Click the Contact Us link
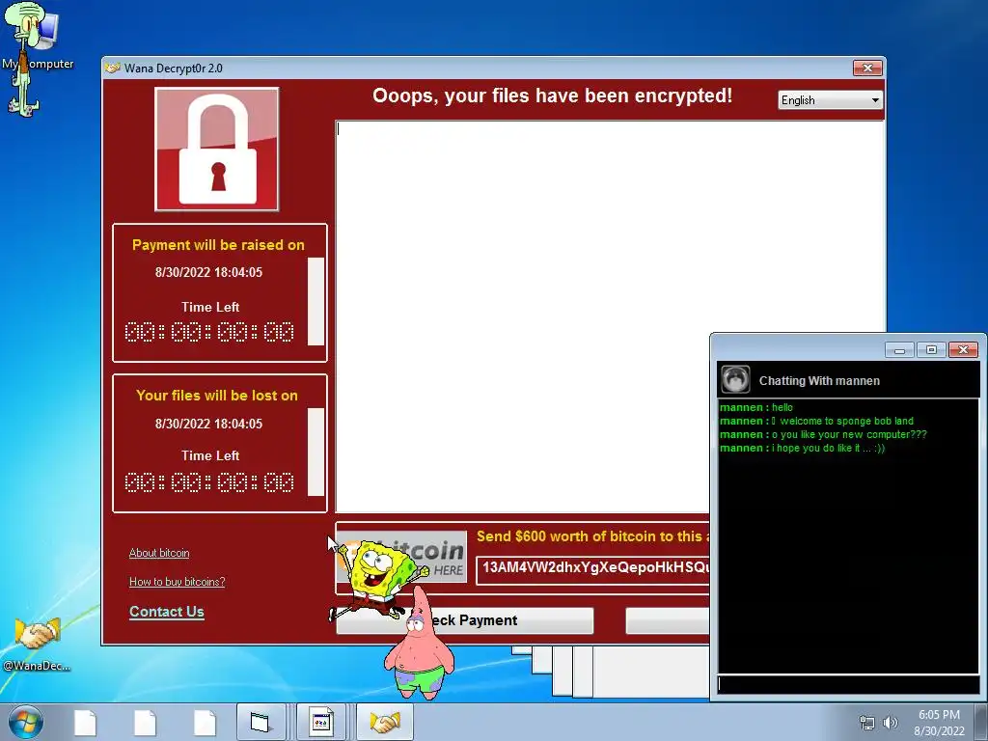Viewport: 988px width, 741px height. (166, 611)
